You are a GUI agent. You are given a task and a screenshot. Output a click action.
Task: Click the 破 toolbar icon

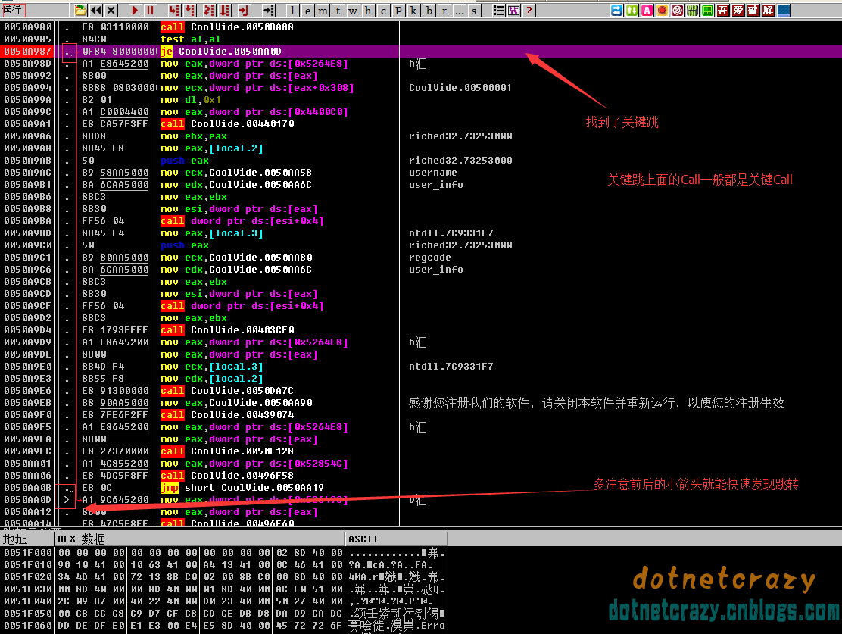tap(753, 10)
